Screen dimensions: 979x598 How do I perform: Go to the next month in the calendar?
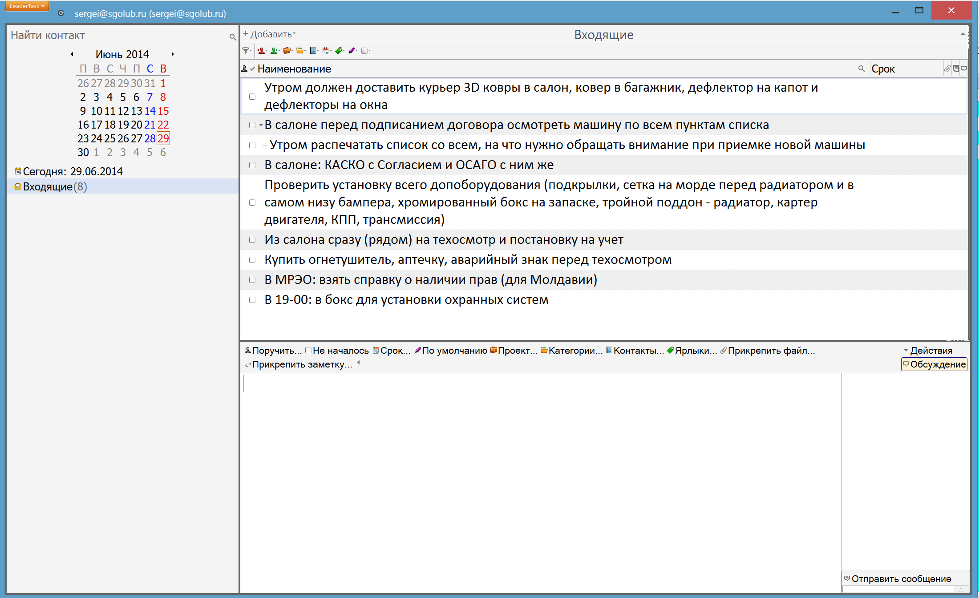(x=173, y=54)
